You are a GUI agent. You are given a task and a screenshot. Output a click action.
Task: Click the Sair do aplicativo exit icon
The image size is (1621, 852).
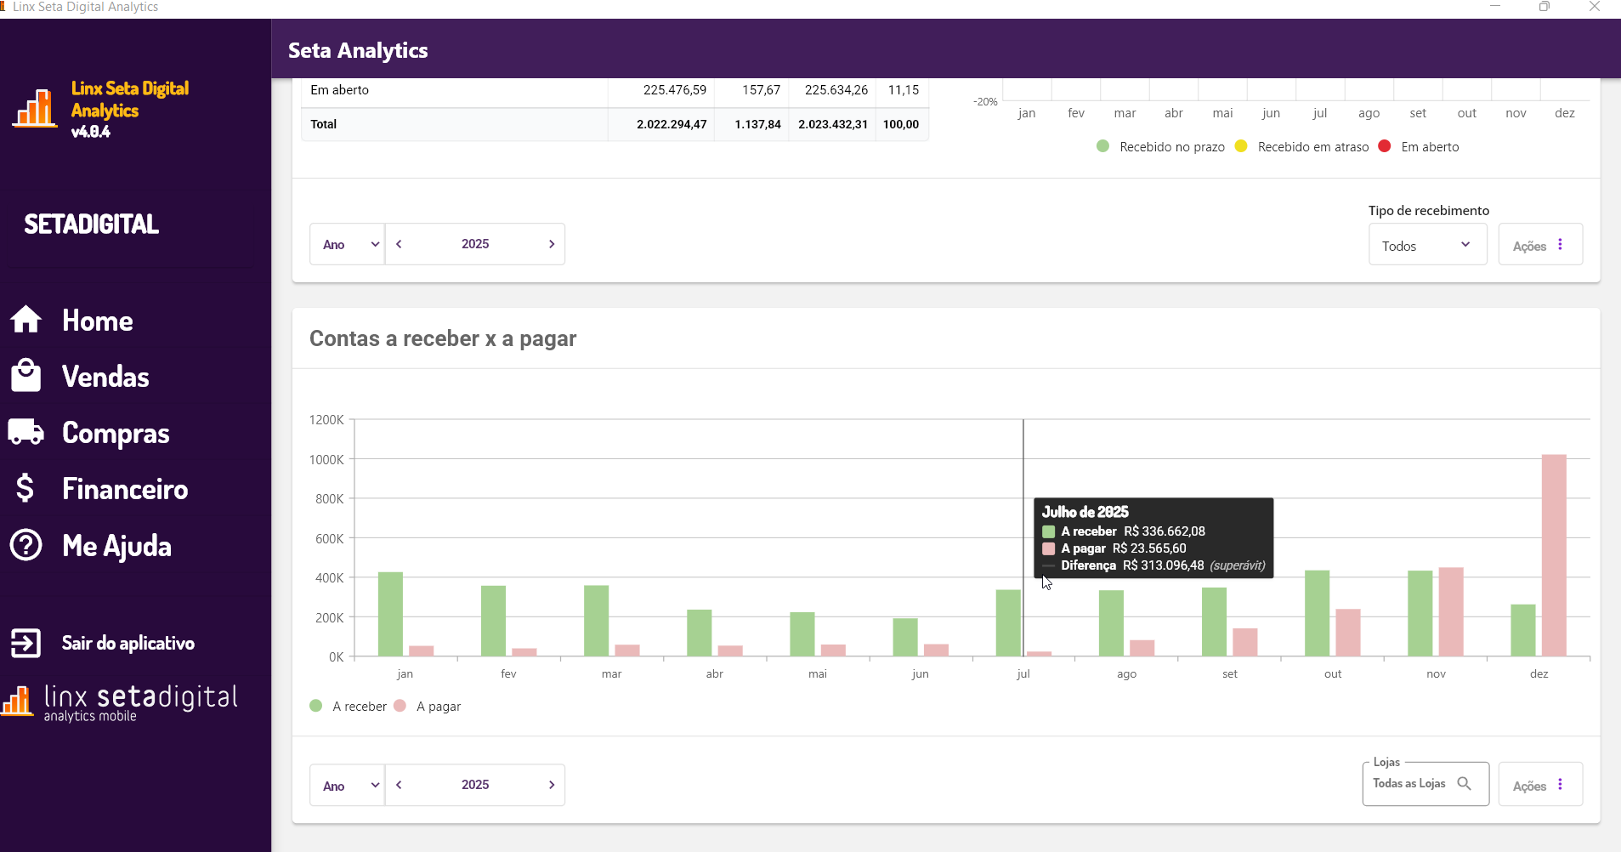(26, 643)
